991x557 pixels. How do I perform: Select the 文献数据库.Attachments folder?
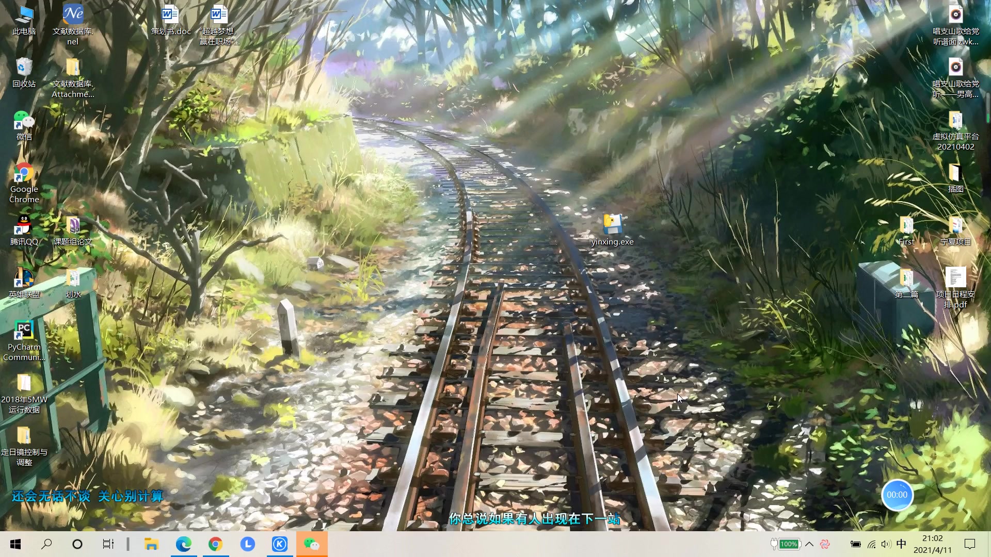coord(73,78)
